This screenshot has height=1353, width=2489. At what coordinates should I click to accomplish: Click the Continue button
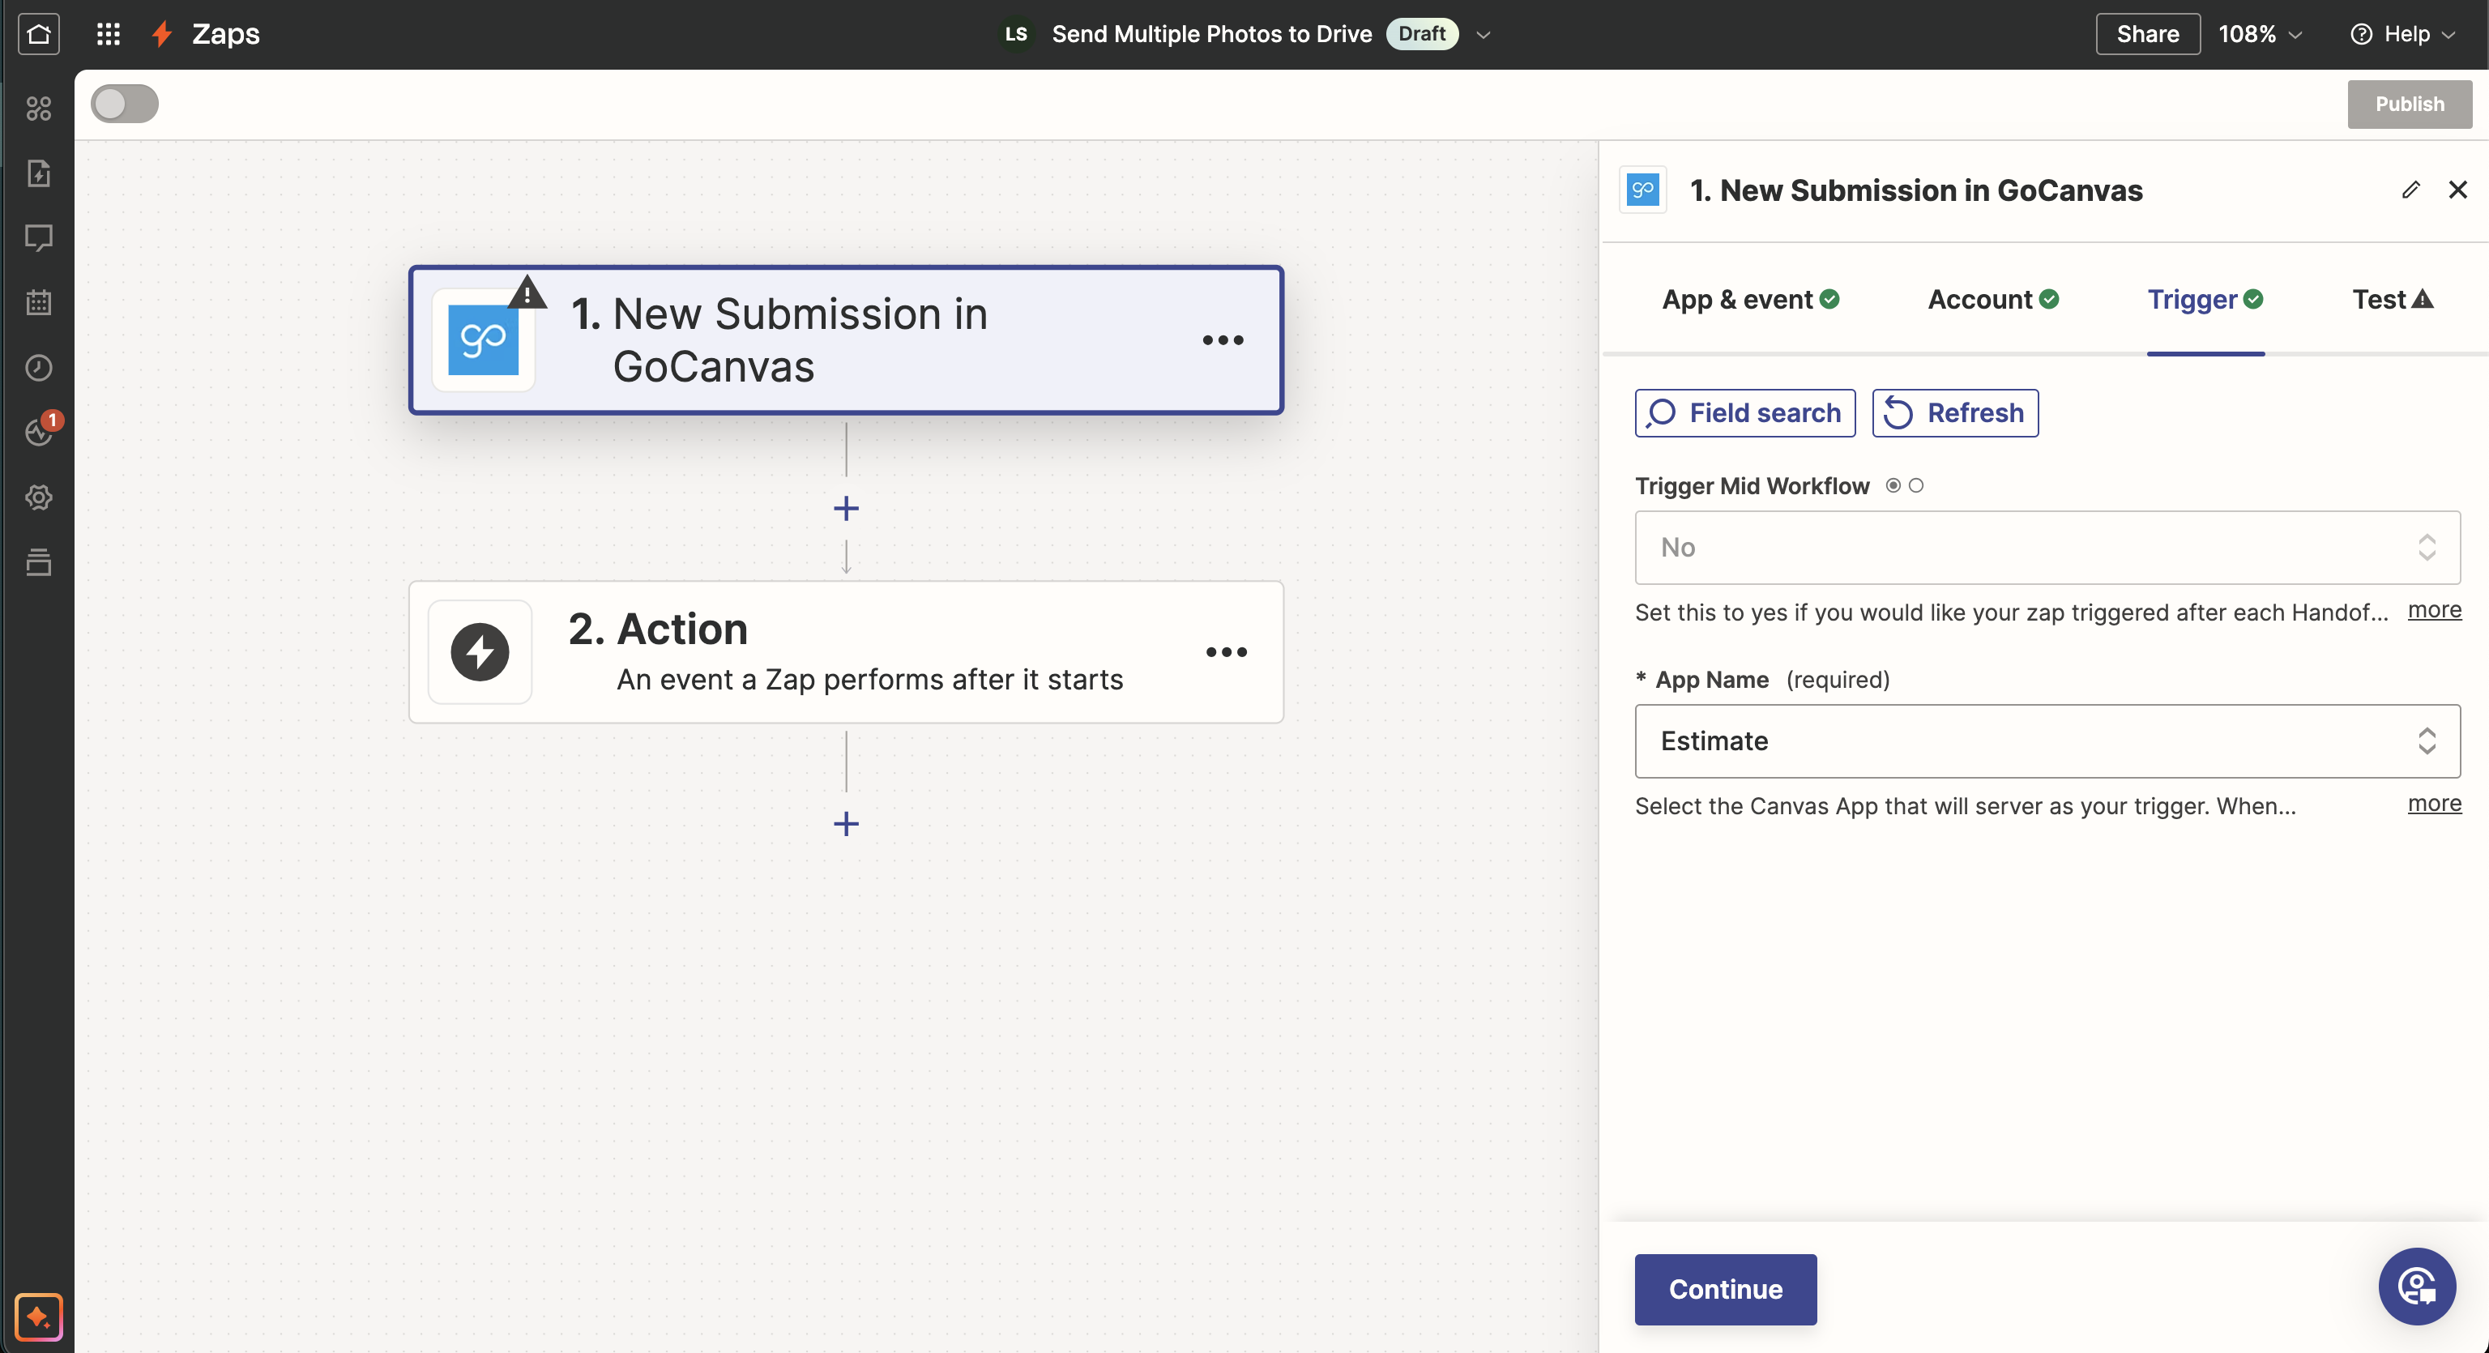(1726, 1289)
